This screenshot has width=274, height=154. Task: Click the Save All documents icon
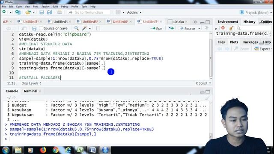[50, 12]
